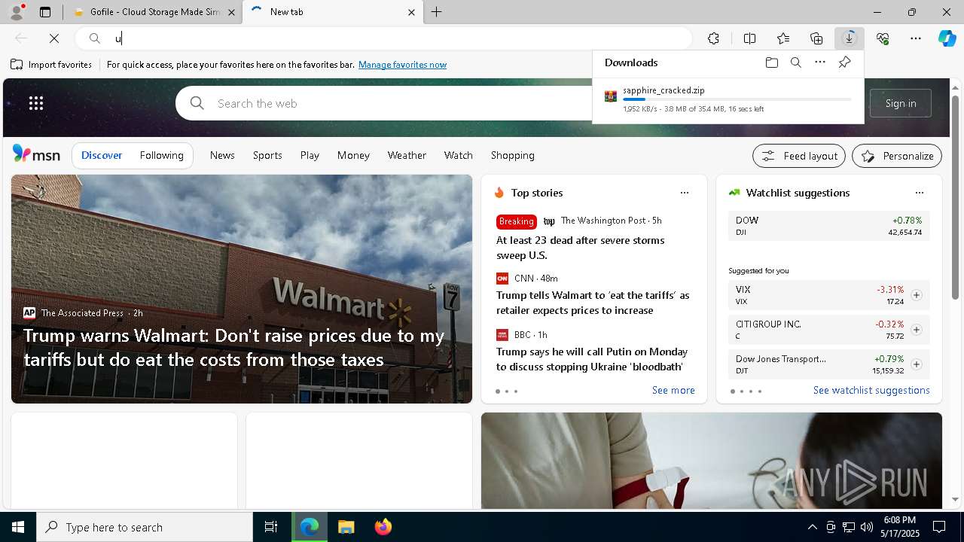Open Trump warns Walmart headline article
This screenshot has height=542, width=964.
233,348
